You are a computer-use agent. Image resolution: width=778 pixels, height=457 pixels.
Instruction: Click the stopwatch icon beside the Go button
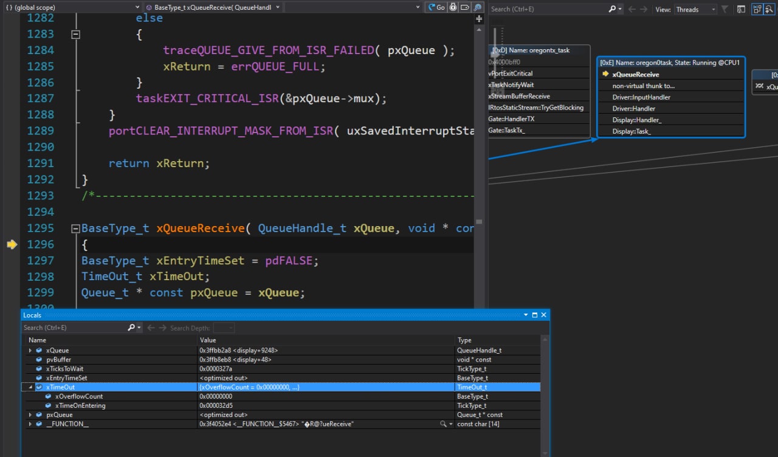(x=453, y=8)
